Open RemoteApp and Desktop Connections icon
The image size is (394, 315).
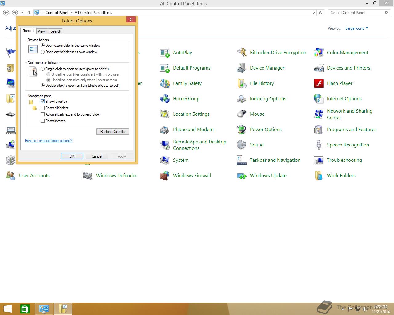coord(165,145)
